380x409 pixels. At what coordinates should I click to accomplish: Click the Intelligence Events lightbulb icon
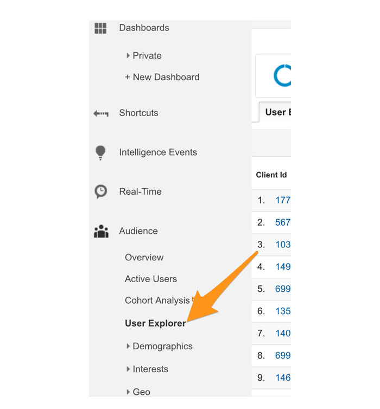pyautogui.click(x=100, y=153)
